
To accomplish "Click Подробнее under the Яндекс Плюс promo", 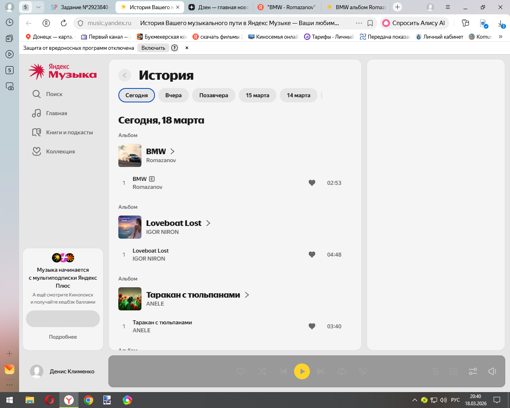I will 63,337.
